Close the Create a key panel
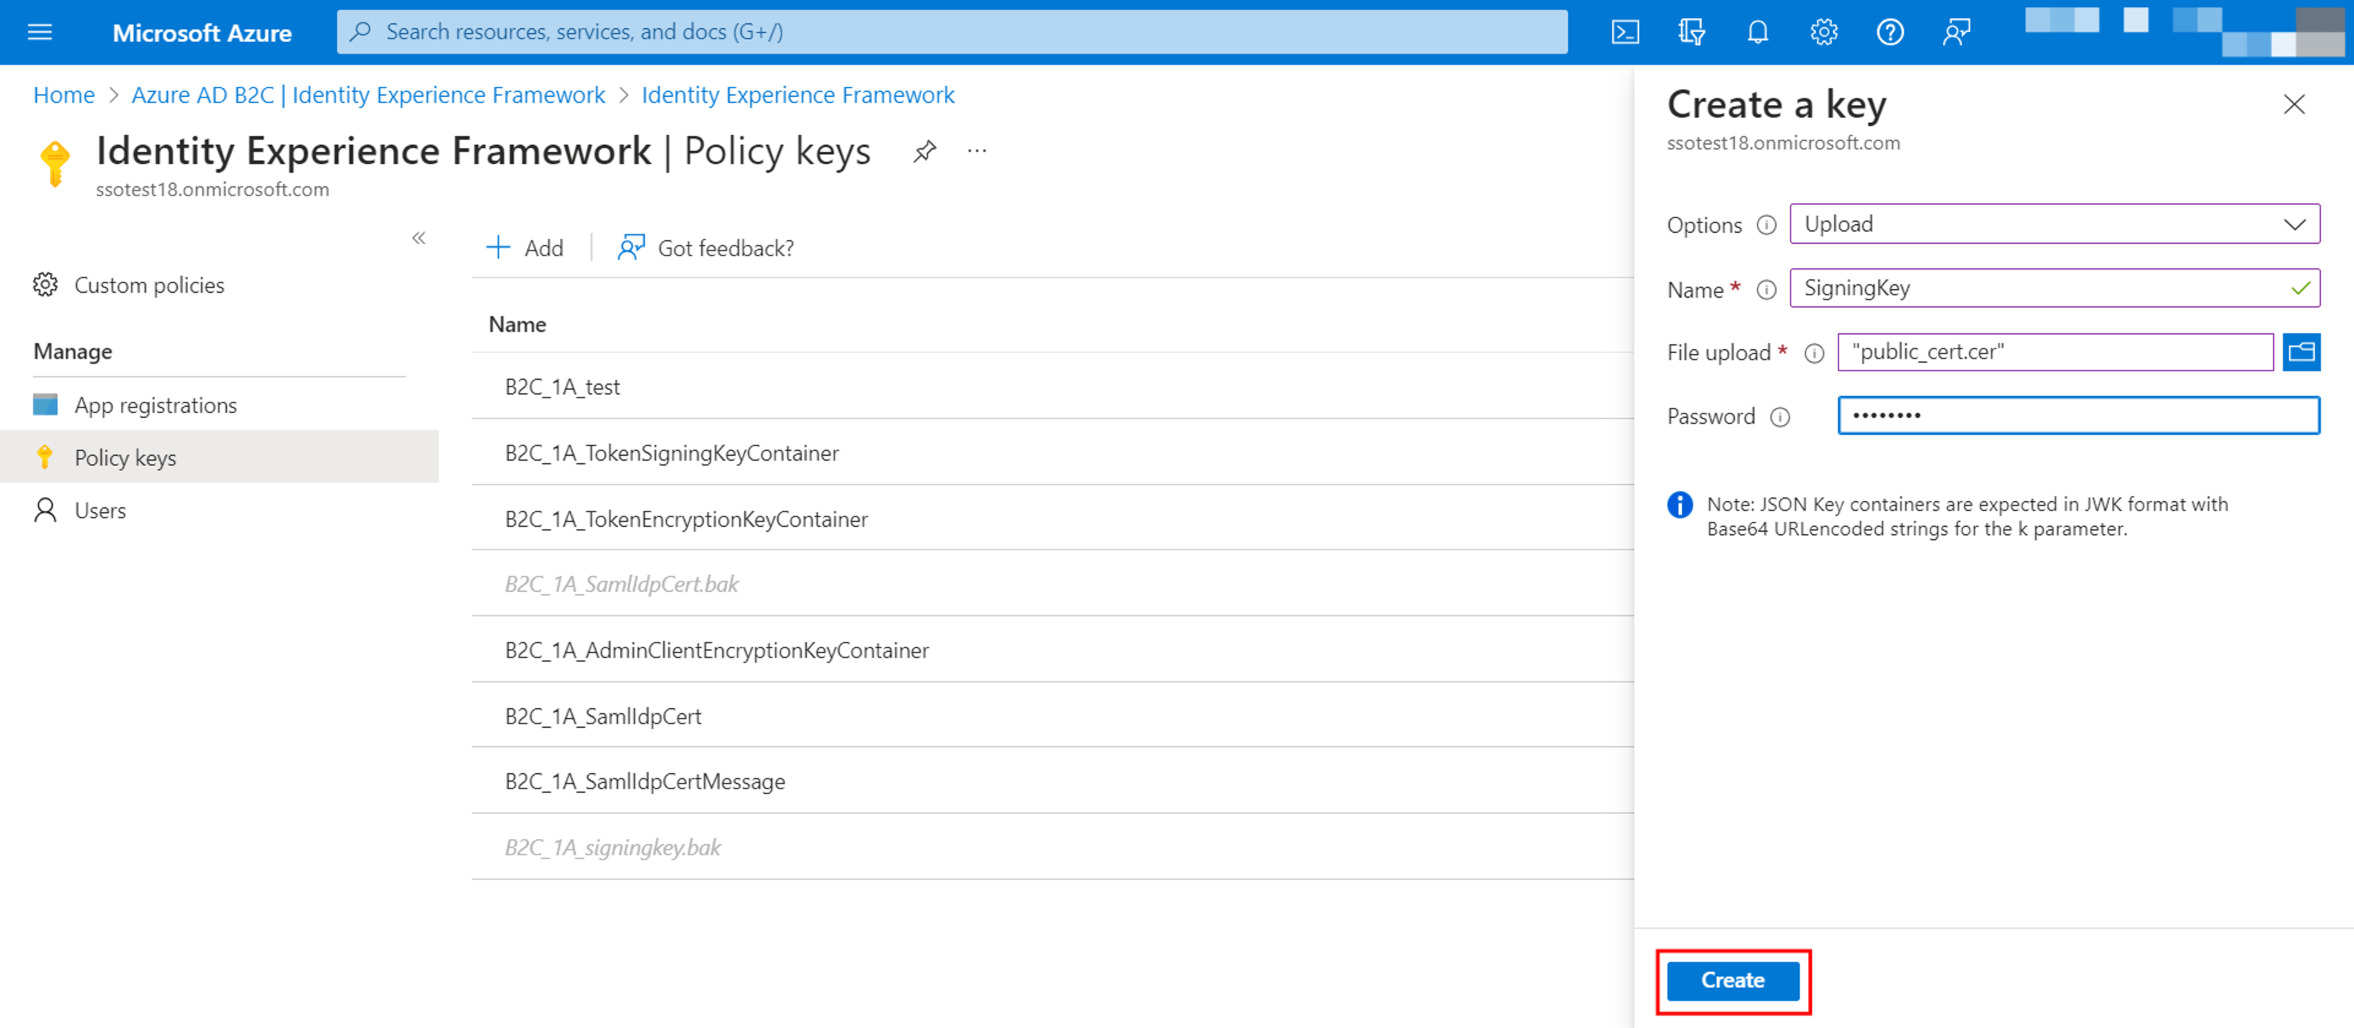This screenshot has height=1028, width=2354. click(2294, 104)
